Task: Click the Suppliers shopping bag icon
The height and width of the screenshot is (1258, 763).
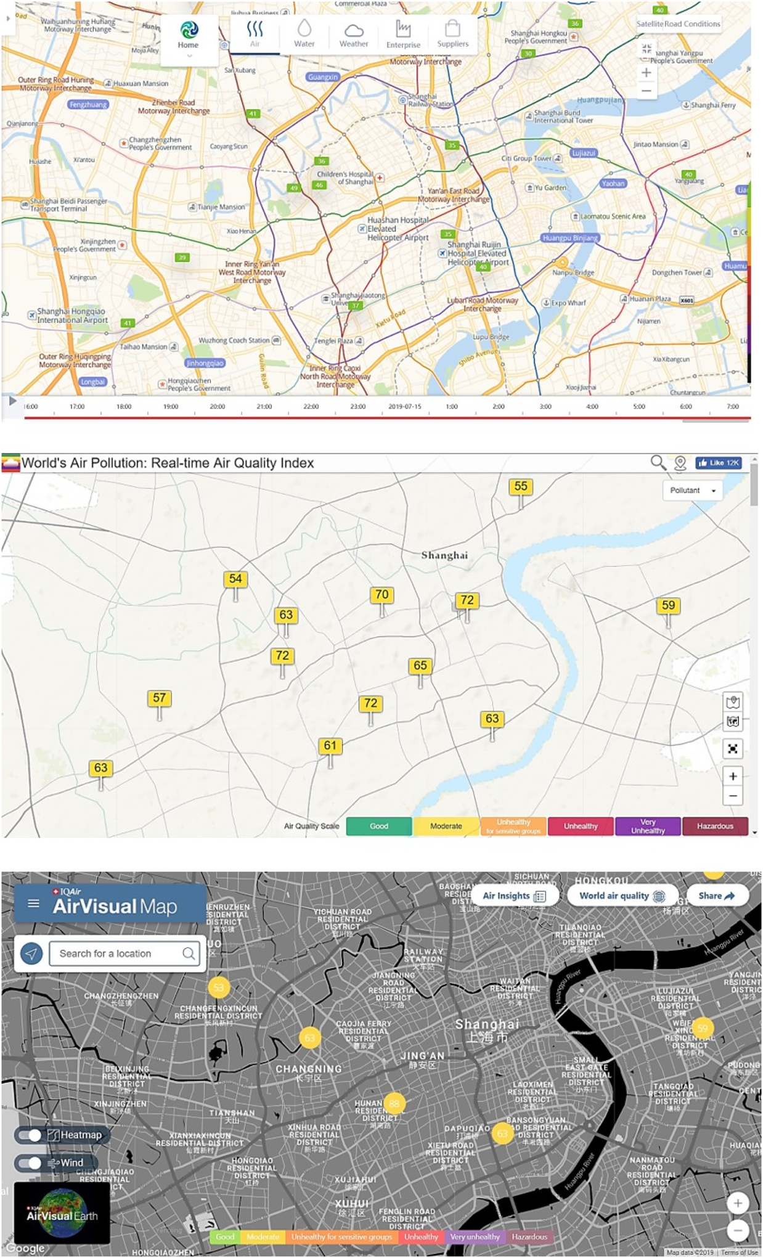Action: pyautogui.click(x=452, y=28)
